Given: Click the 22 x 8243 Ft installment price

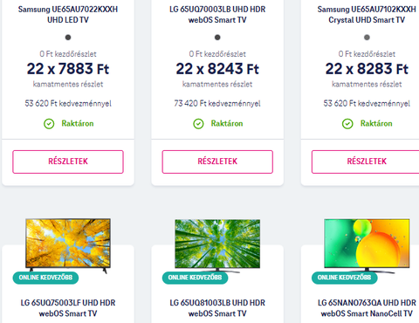Looking at the screenshot, I should point(217,69).
